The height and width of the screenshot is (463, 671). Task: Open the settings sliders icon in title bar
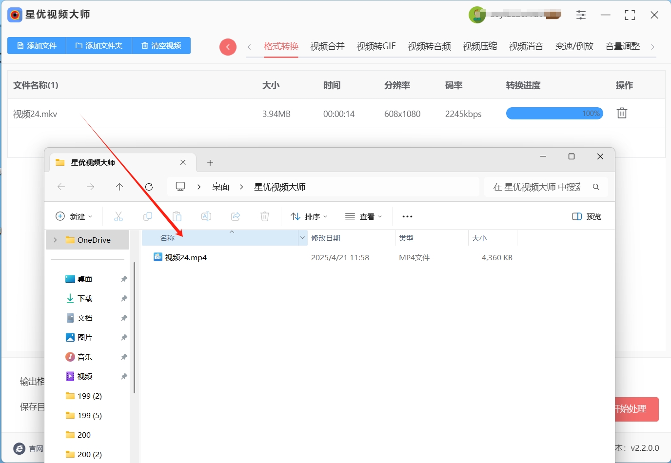(581, 15)
